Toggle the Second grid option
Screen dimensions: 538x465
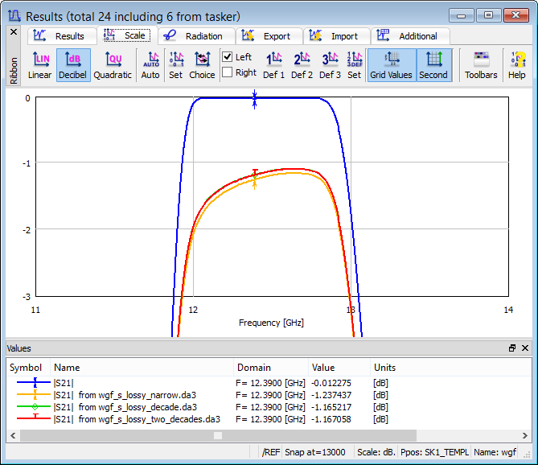coord(433,65)
